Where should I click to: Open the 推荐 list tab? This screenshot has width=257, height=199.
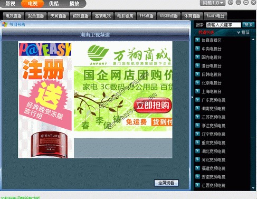click(x=245, y=32)
